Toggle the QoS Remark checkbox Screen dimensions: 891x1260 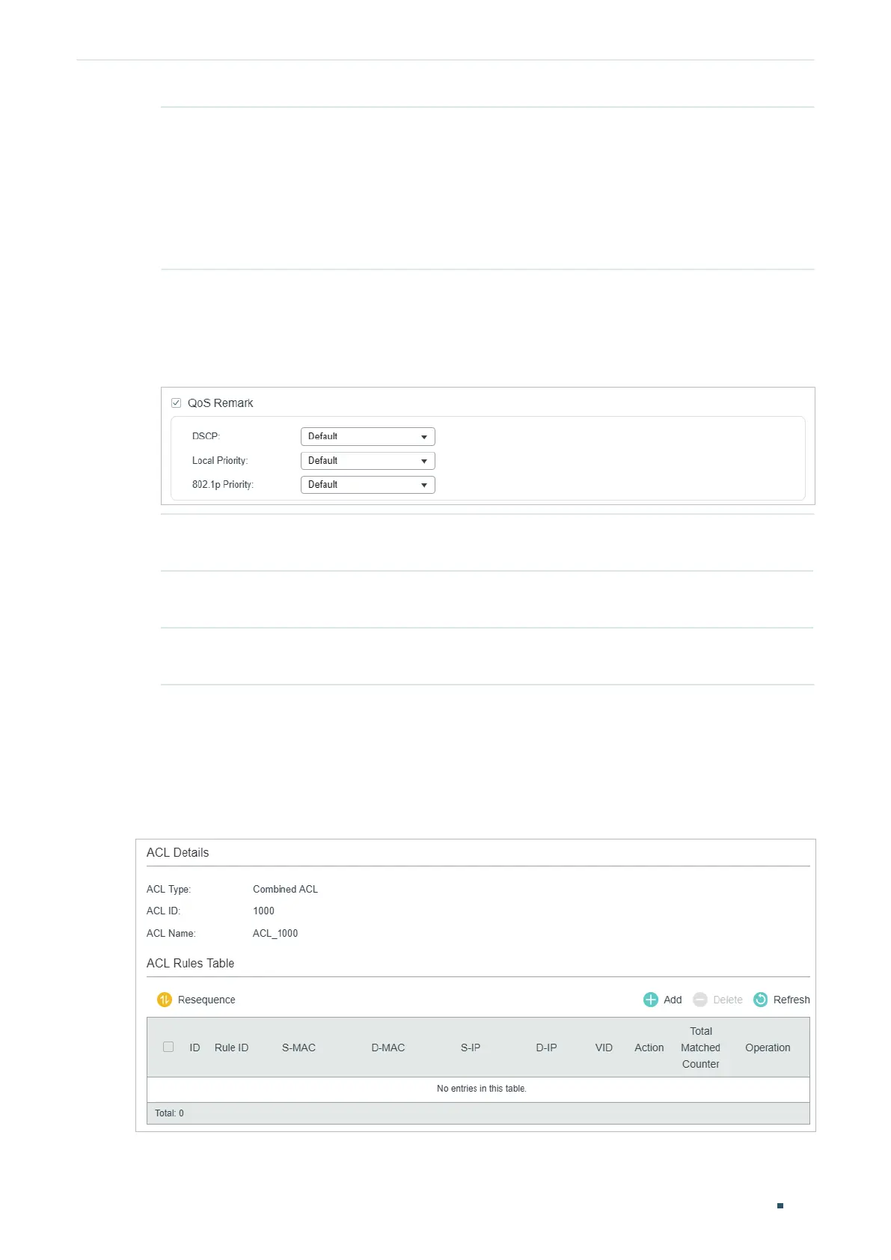pos(177,403)
